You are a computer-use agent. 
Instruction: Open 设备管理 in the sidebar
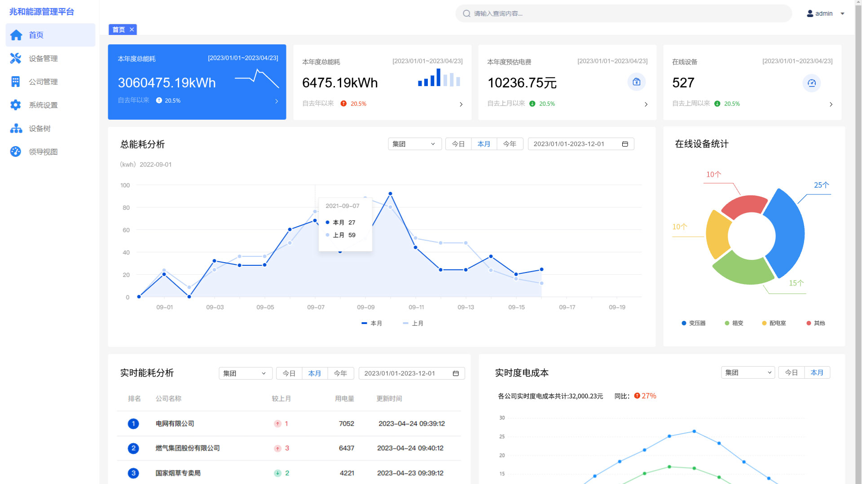[50, 58]
